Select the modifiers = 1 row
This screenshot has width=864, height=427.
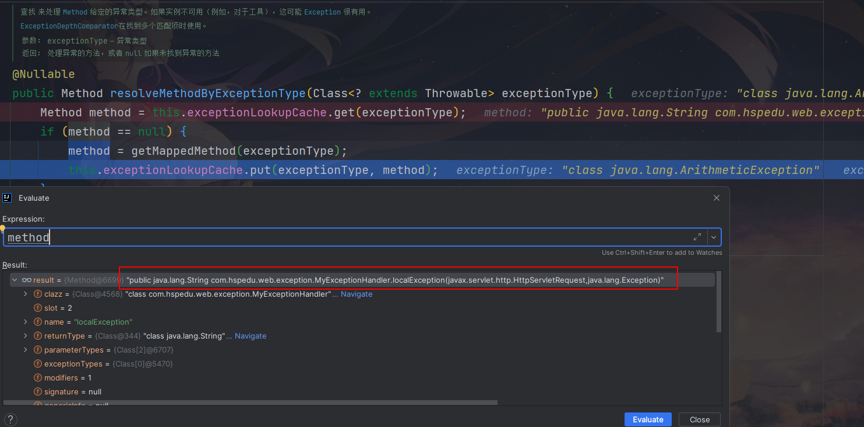point(361,378)
